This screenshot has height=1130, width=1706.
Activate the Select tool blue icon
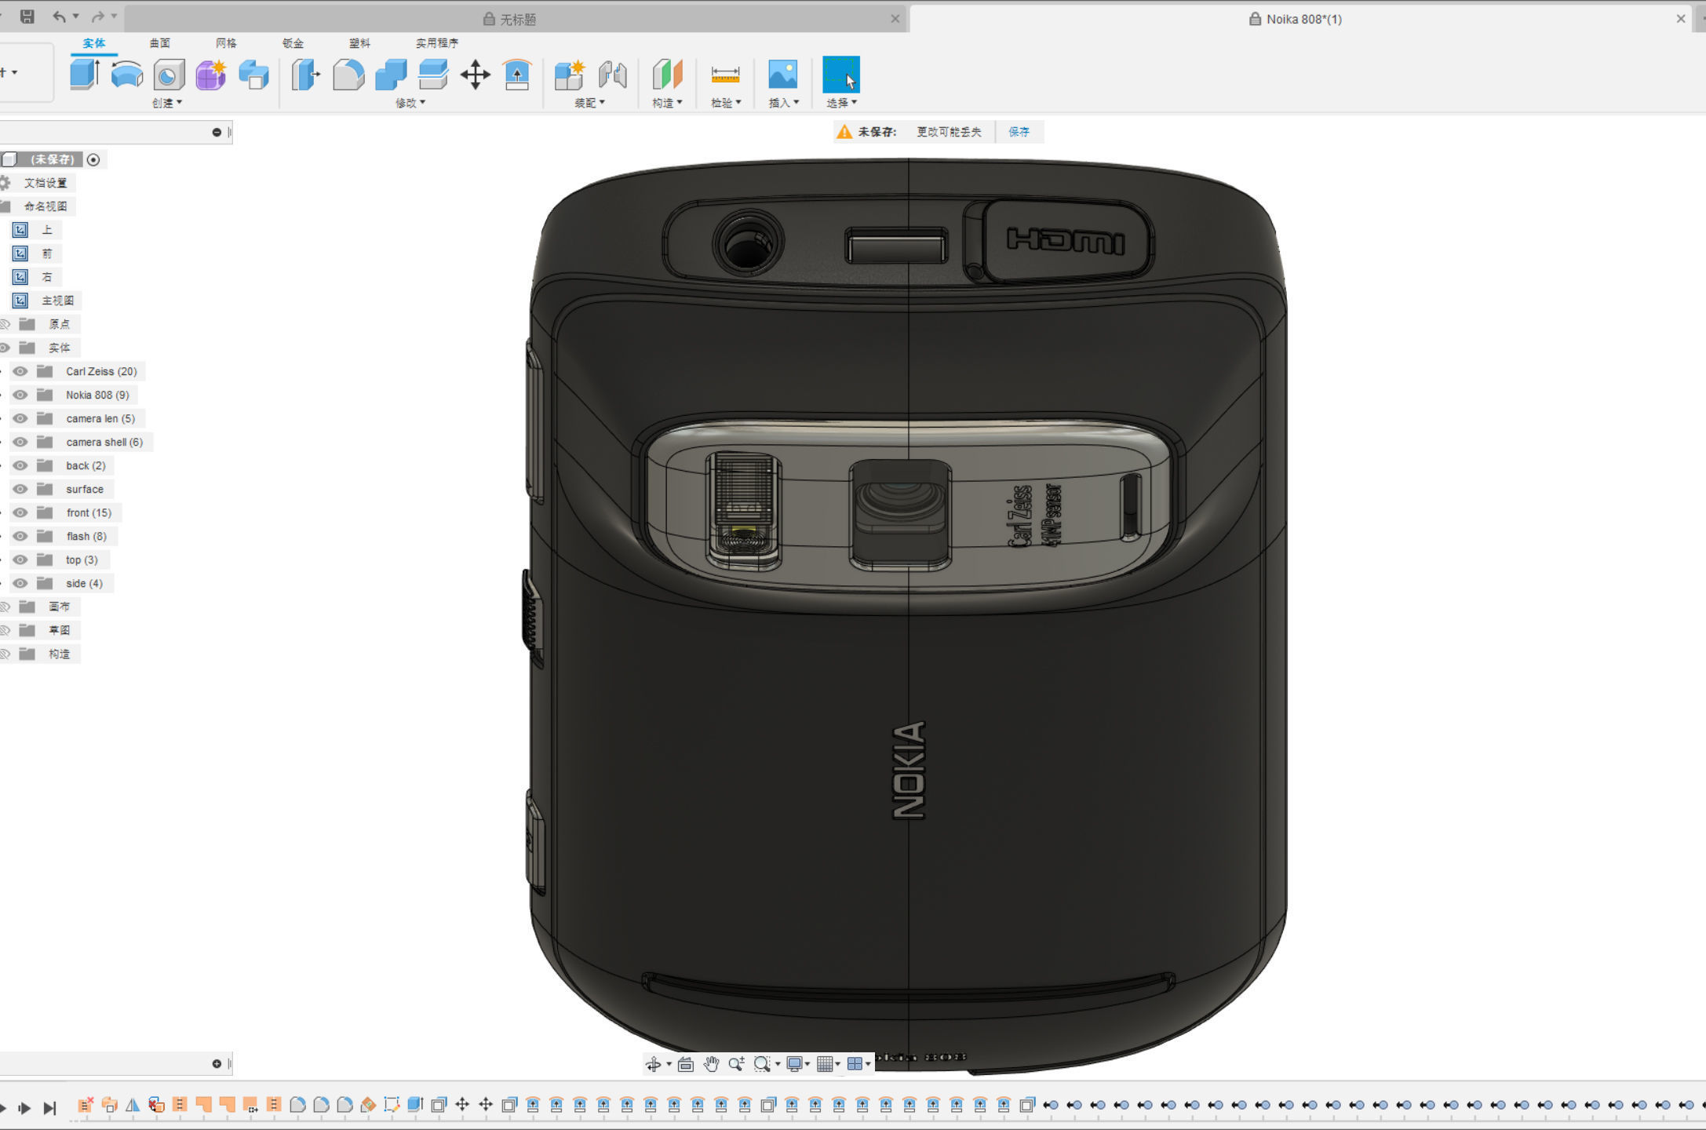840,75
